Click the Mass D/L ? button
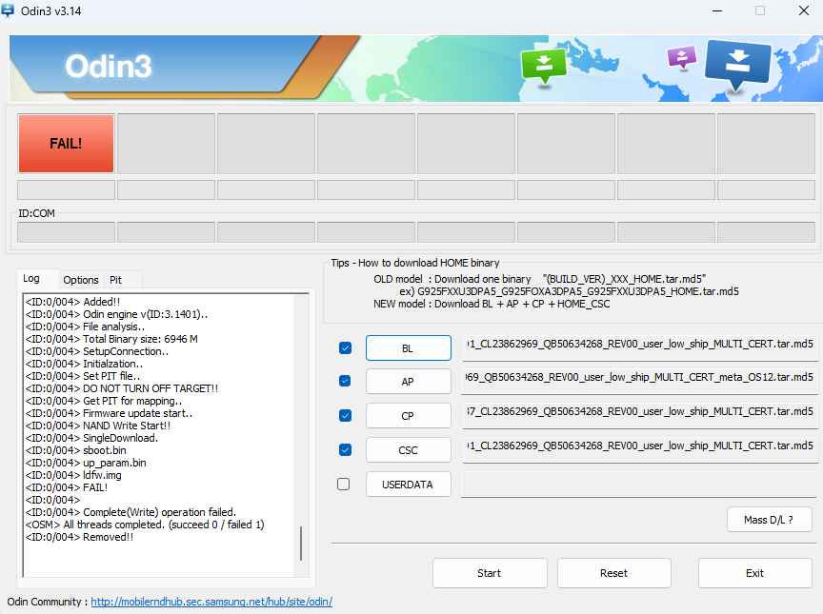The height and width of the screenshot is (614, 823). pos(769,520)
